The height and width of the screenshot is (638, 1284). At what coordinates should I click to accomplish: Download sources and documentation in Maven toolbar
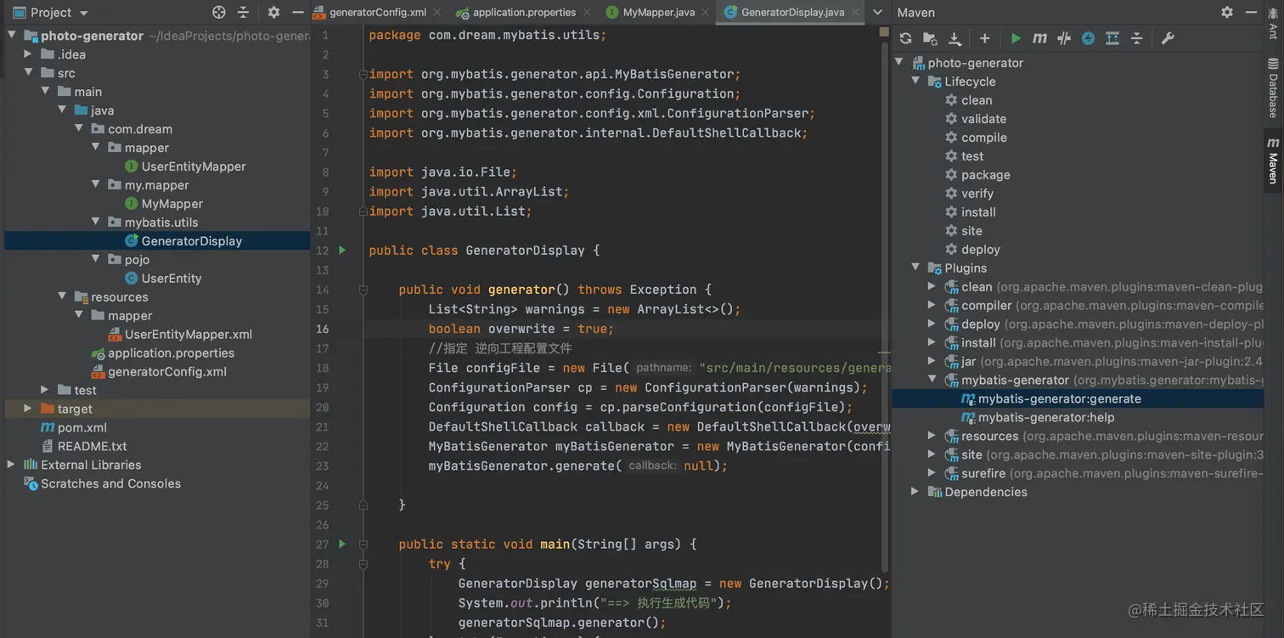coord(955,38)
